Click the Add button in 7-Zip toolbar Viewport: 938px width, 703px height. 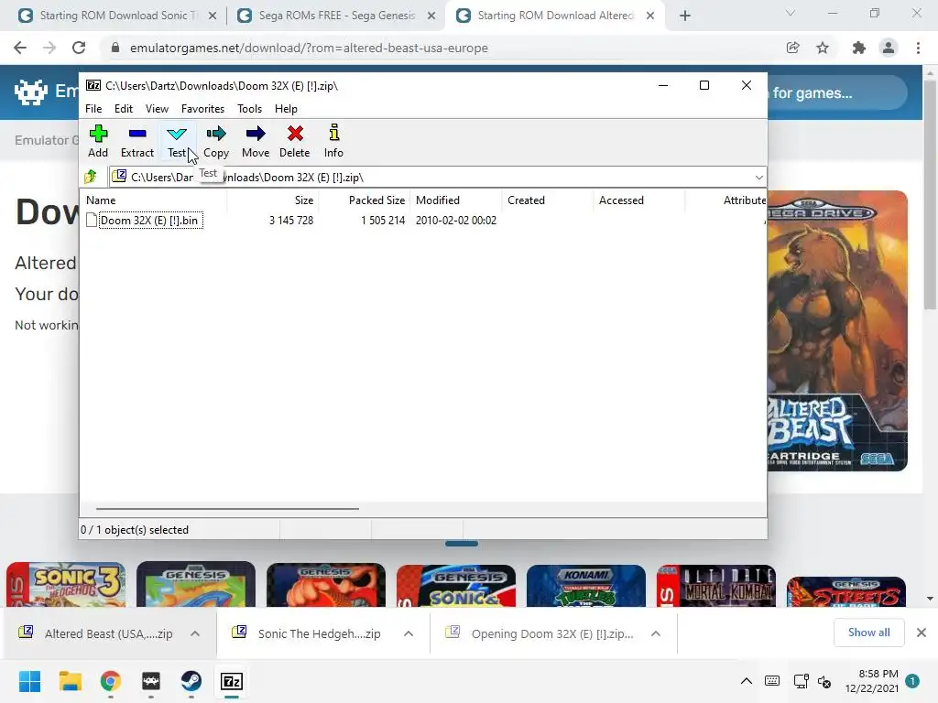pos(98,142)
